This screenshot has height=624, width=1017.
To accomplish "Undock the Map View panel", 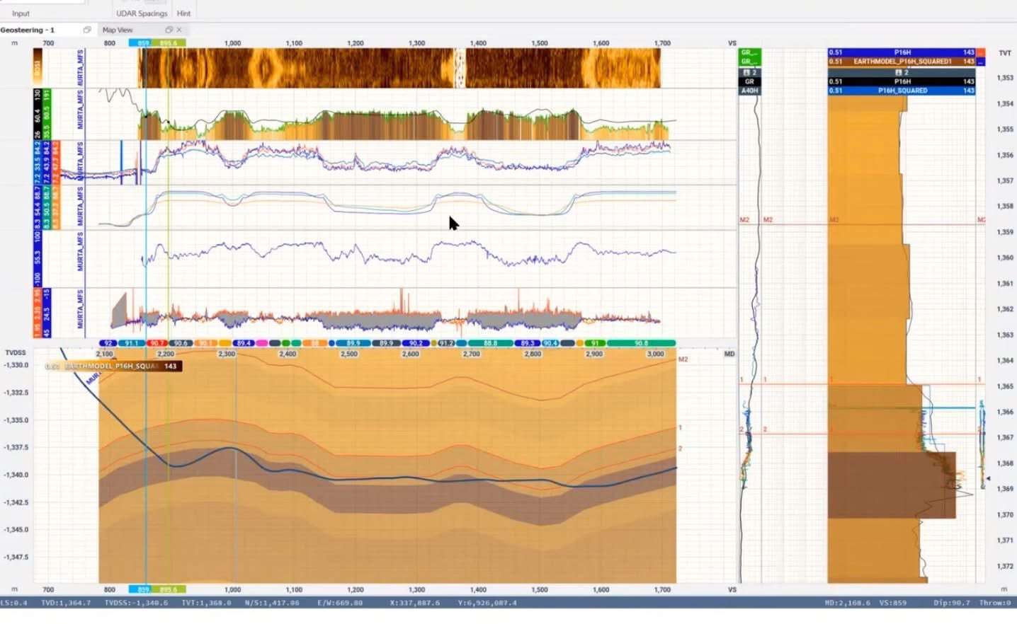I will click(x=169, y=30).
